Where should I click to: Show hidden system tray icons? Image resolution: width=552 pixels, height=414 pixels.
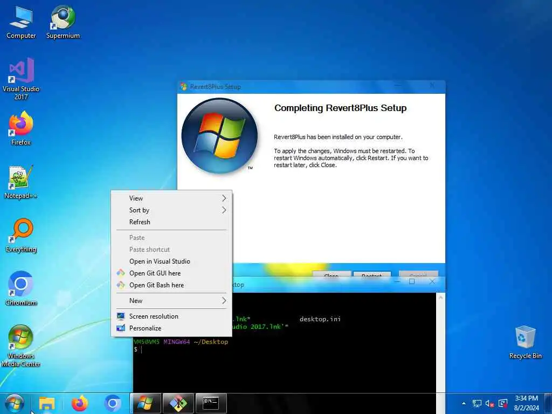pos(464,403)
